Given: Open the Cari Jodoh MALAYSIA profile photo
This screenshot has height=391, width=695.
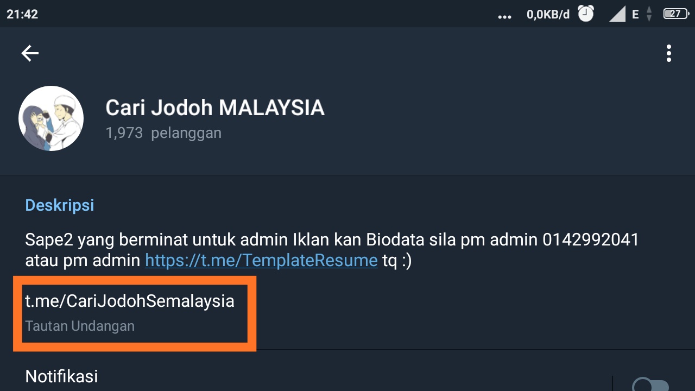Looking at the screenshot, I should point(50,118).
